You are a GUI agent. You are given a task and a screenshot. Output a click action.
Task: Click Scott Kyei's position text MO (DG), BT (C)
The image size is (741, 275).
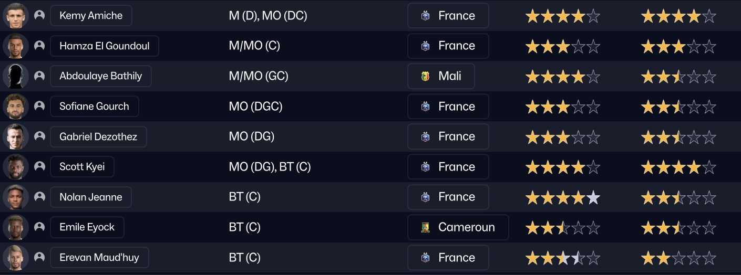pyautogui.click(x=270, y=167)
